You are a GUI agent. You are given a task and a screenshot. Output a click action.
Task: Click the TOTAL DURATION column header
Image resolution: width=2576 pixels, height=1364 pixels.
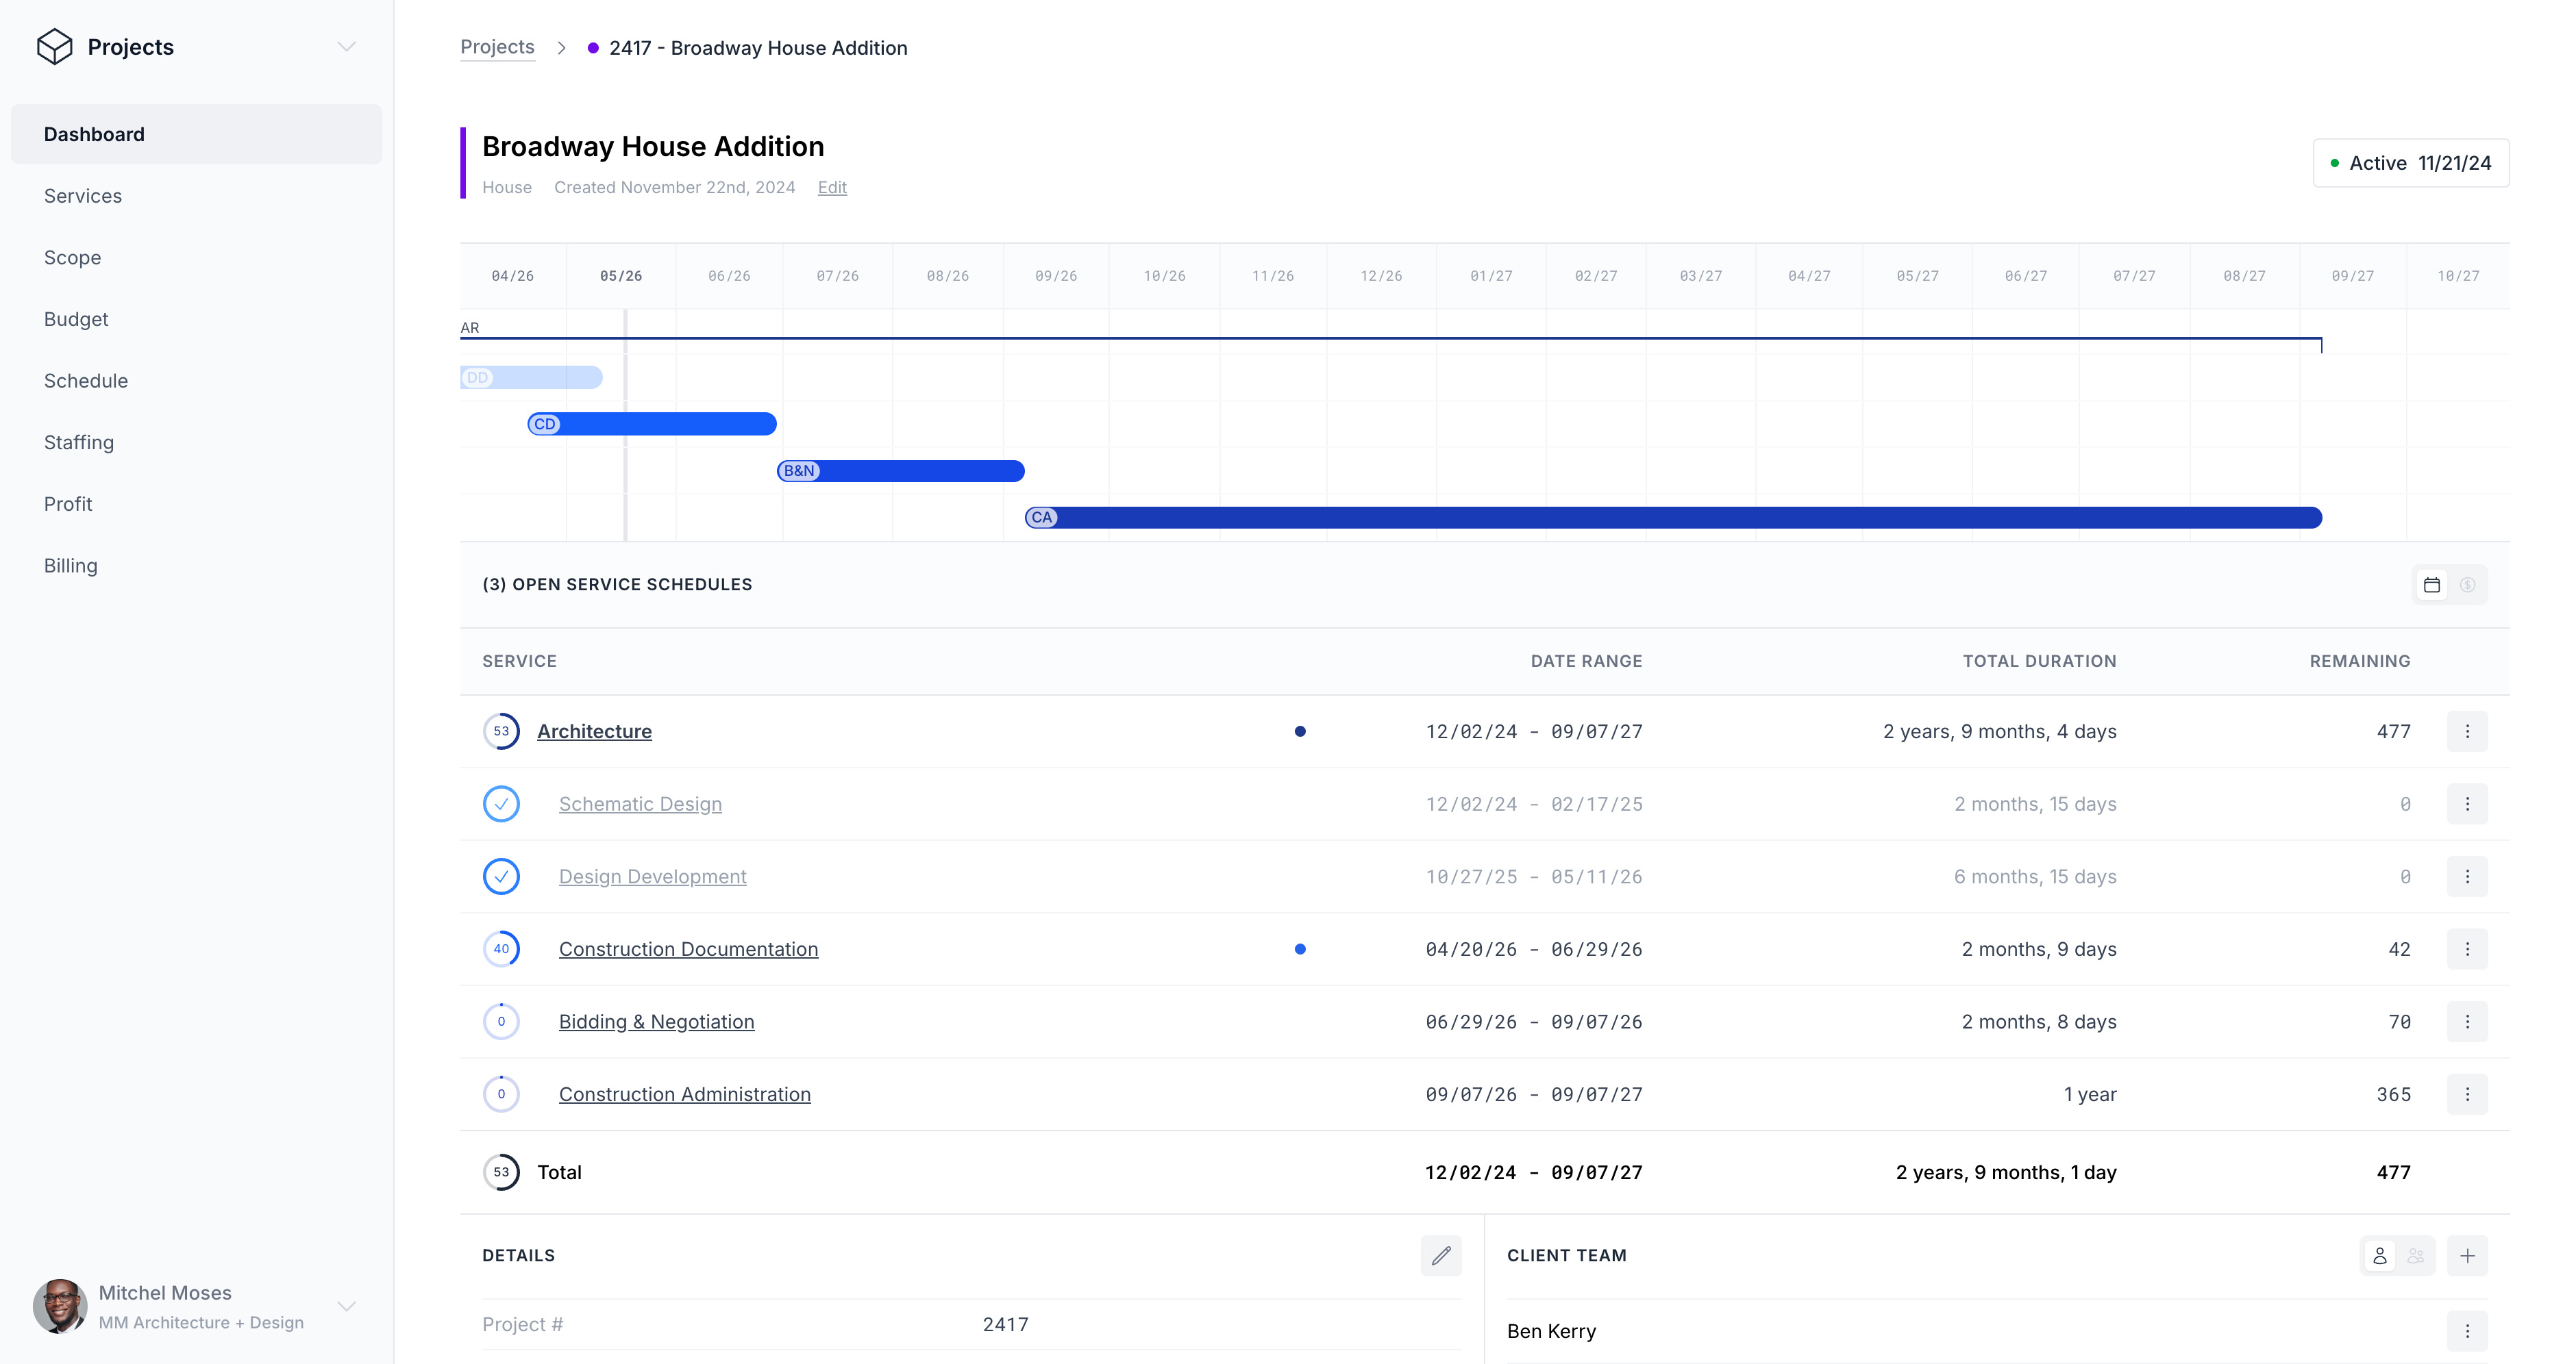tap(2039, 661)
